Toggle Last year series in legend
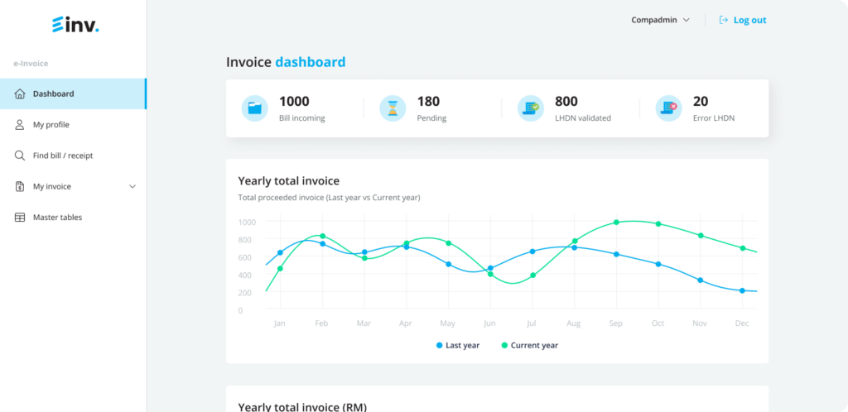848x412 pixels. click(x=458, y=345)
